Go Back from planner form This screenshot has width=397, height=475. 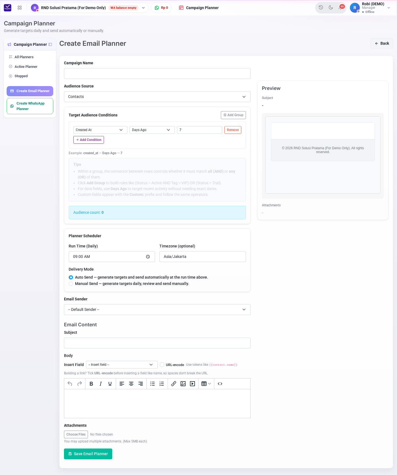pyautogui.click(x=382, y=44)
